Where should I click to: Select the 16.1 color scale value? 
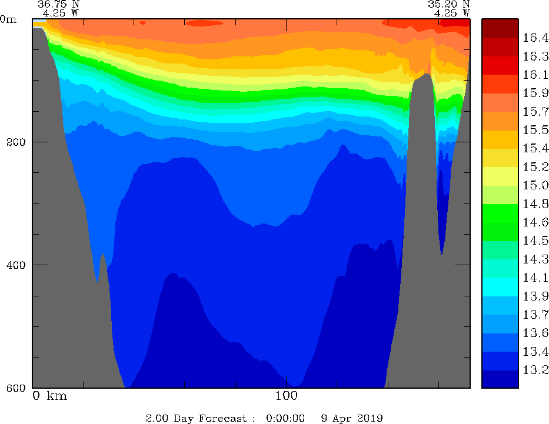[535, 75]
